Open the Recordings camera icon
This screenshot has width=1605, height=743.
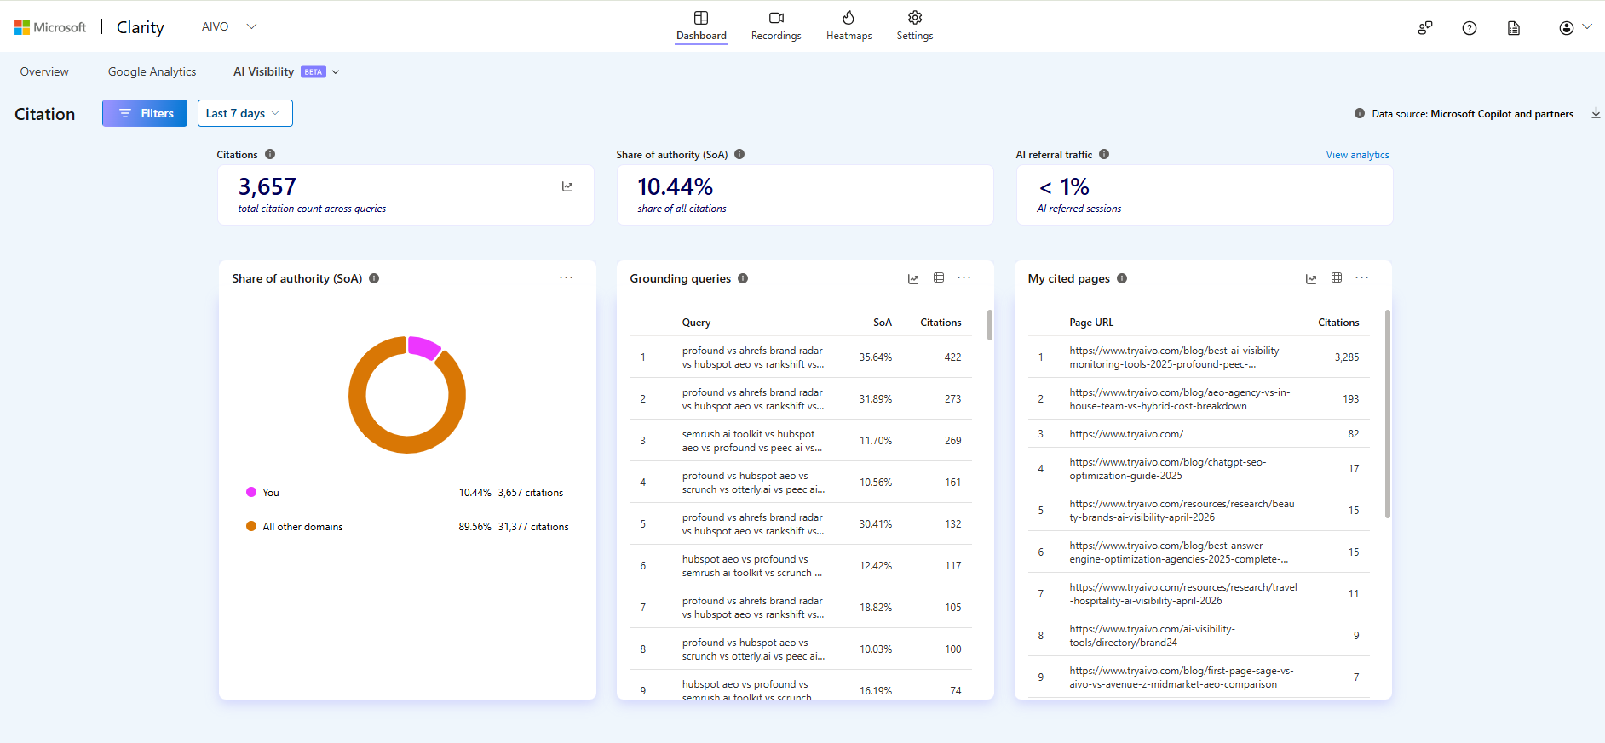(x=776, y=18)
